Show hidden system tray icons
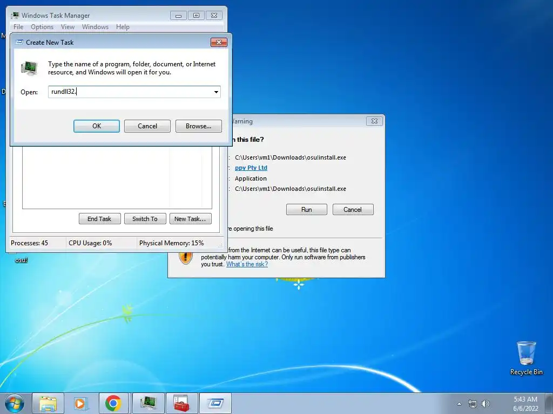Viewport: 553px width, 414px height. 459,404
